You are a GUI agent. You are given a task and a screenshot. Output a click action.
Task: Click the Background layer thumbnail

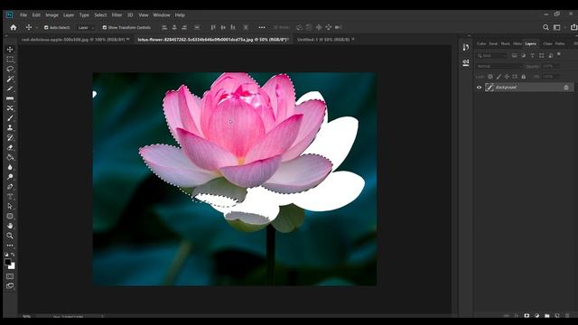coord(489,88)
